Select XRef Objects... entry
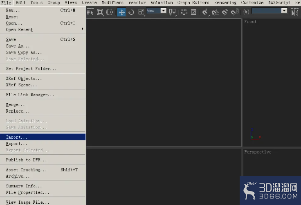301x205 pixels. [x=43, y=79]
